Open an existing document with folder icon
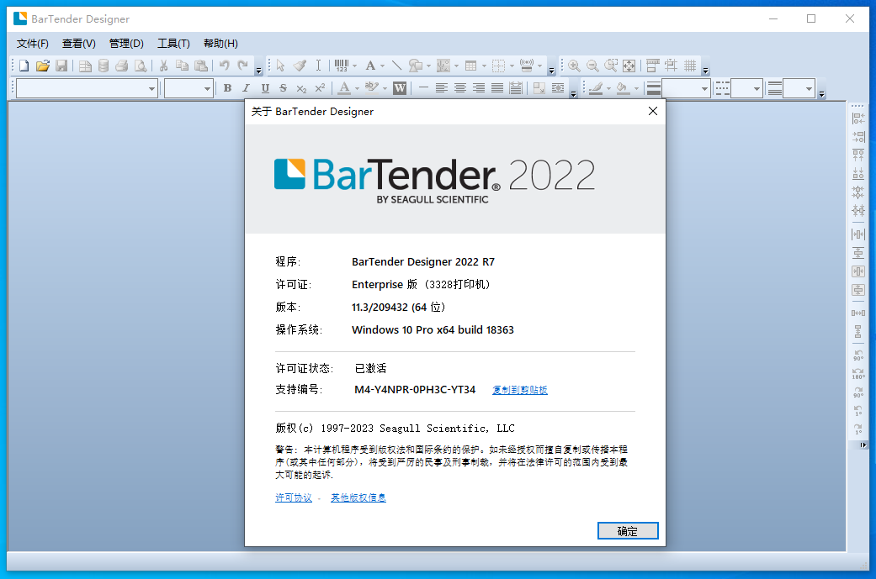The height and width of the screenshot is (579, 876). 42,66
